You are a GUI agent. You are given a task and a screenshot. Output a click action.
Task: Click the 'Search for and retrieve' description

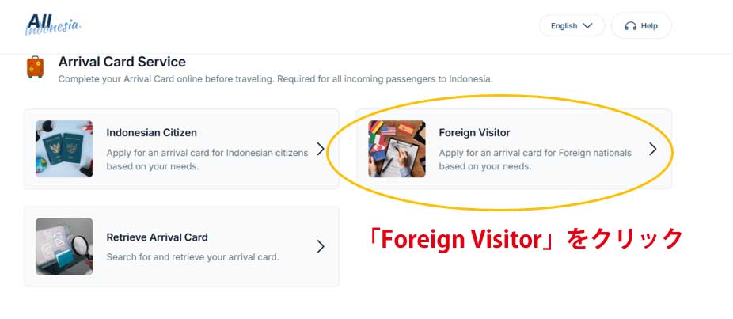pos(192,257)
